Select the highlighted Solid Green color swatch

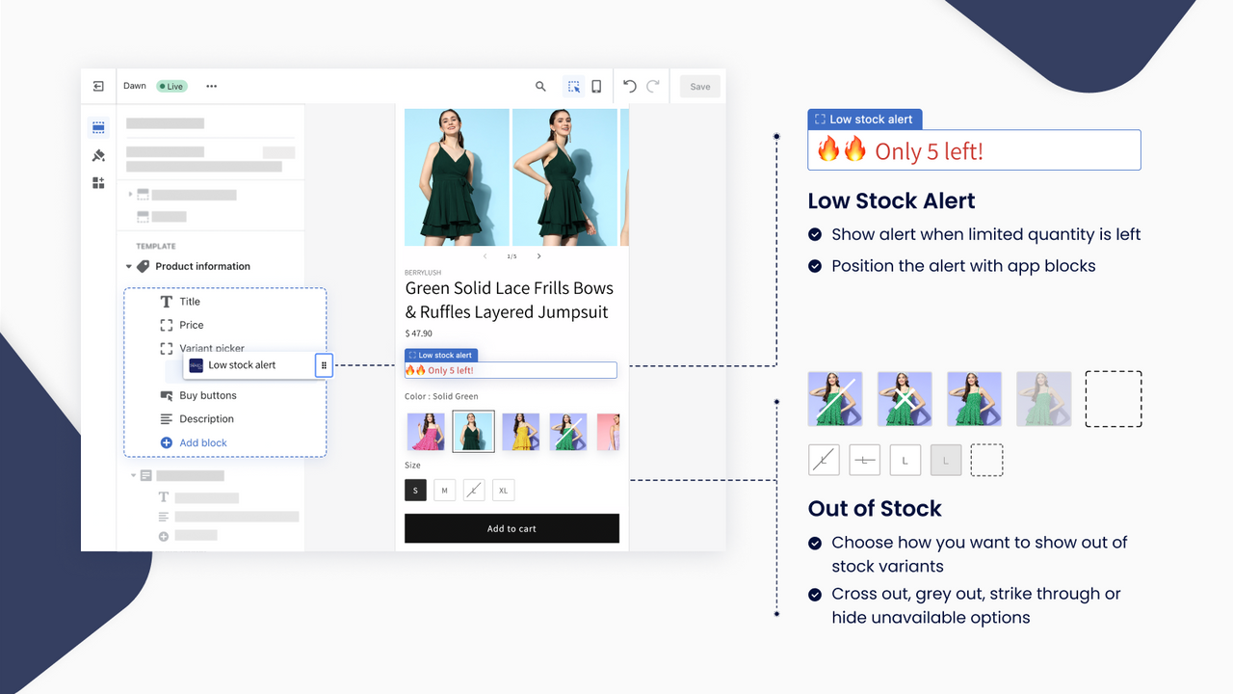(x=473, y=431)
